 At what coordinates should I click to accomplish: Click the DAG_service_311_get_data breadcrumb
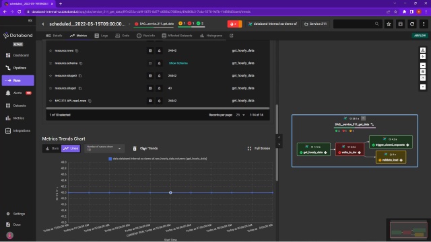coord(154,24)
